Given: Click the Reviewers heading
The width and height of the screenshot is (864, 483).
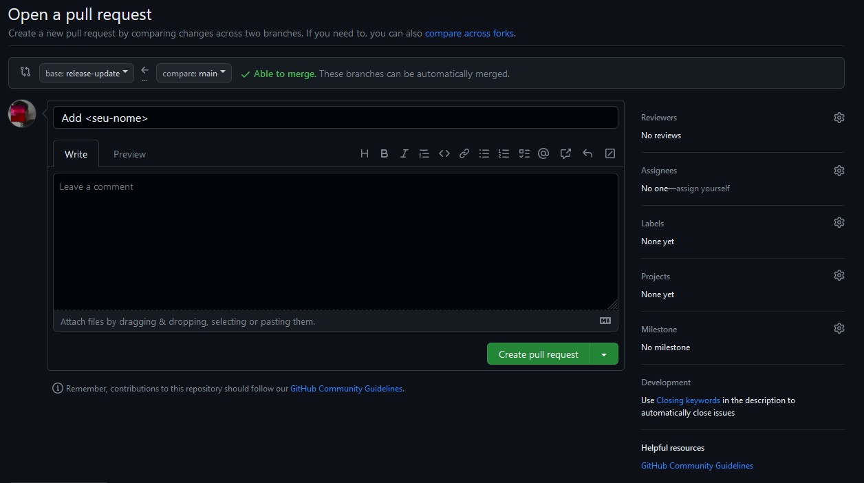Looking at the screenshot, I should pyautogui.click(x=659, y=118).
